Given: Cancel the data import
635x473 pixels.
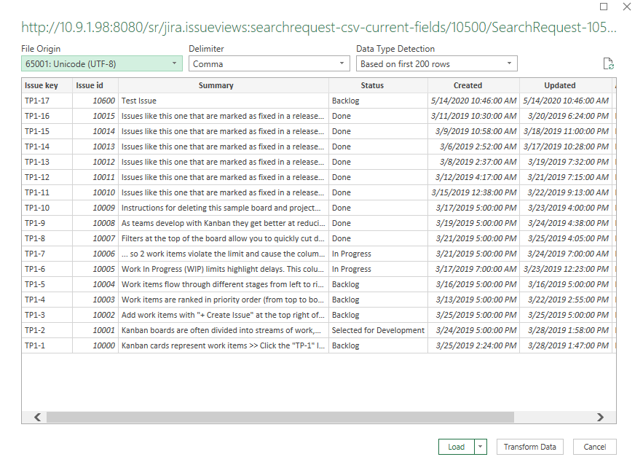Looking at the screenshot, I should pyautogui.click(x=594, y=447).
